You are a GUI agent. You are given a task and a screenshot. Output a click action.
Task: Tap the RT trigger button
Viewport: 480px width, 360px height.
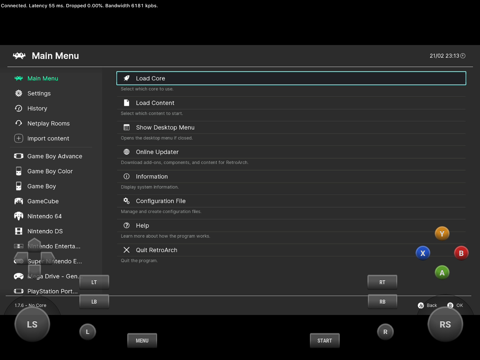pyautogui.click(x=382, y=282)
